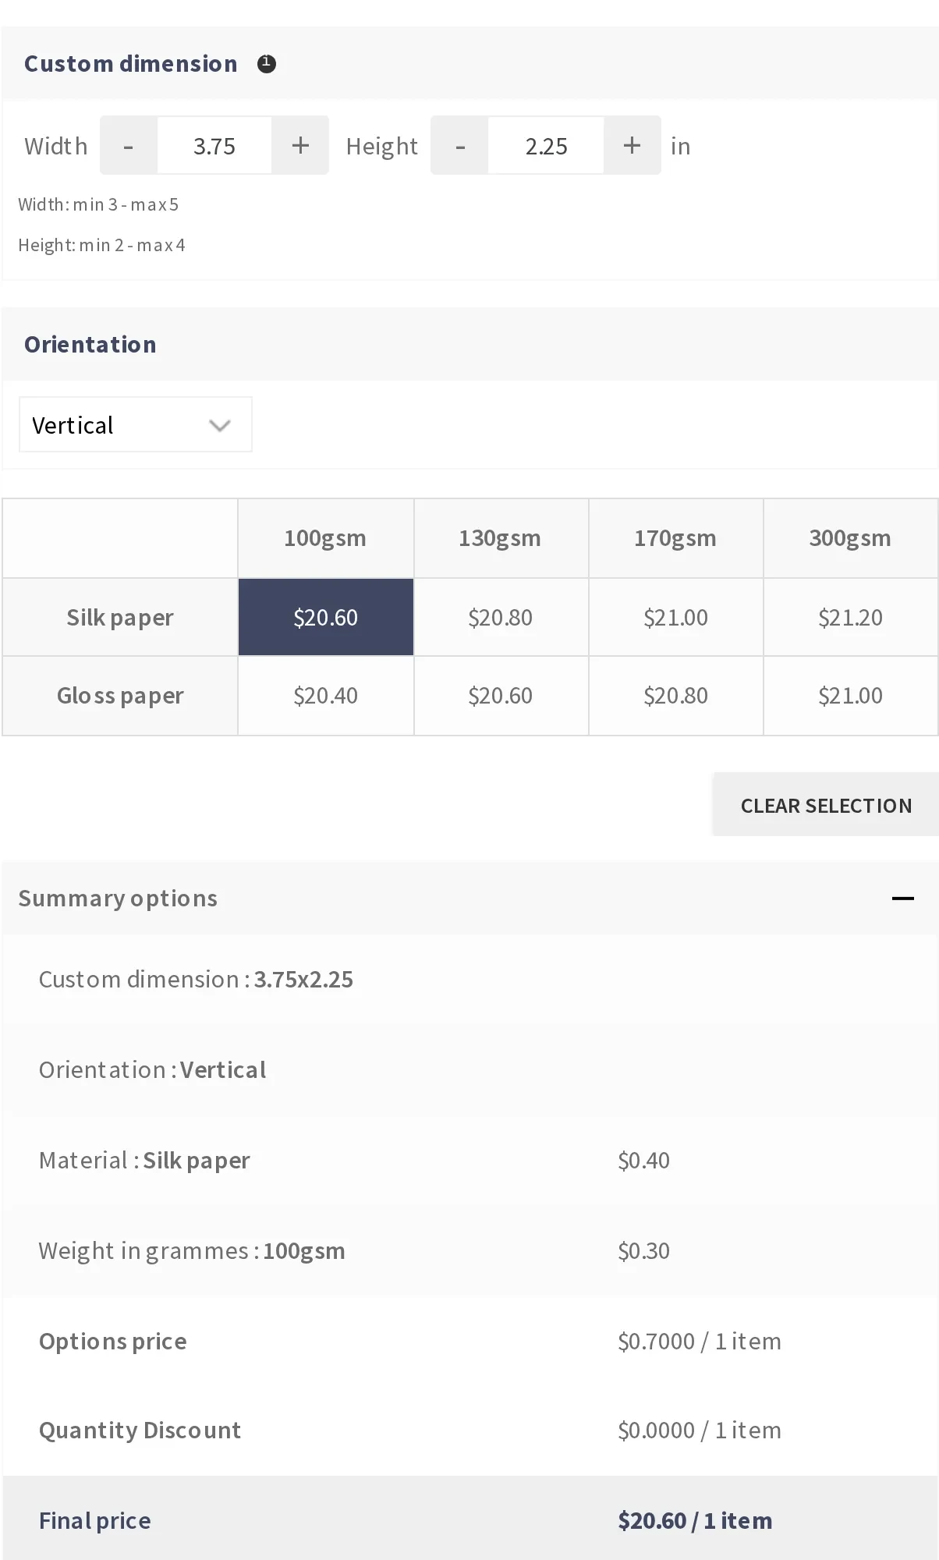Click the 'Width: min 3 - max 5' hint
Viewport: 939px width, 1560px height.
click(98, 204)
